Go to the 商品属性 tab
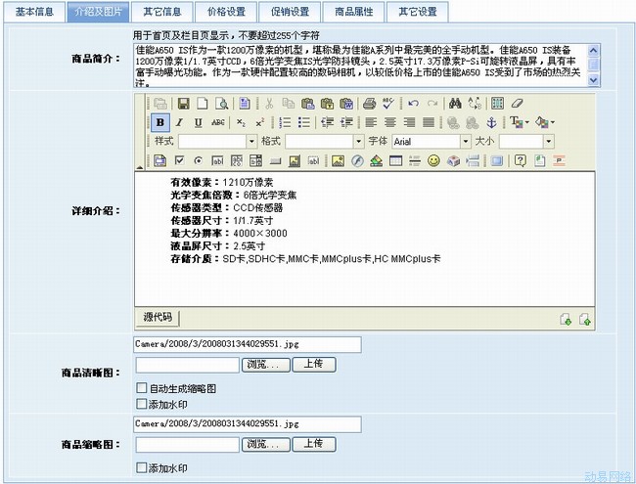The width and height of the screenshot is (636, 484). pos(353,12)
